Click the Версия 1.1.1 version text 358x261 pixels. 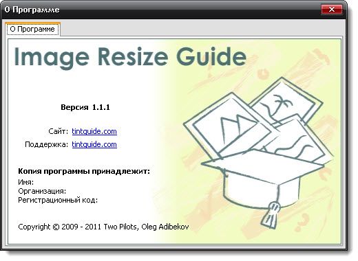coord(85,107)
